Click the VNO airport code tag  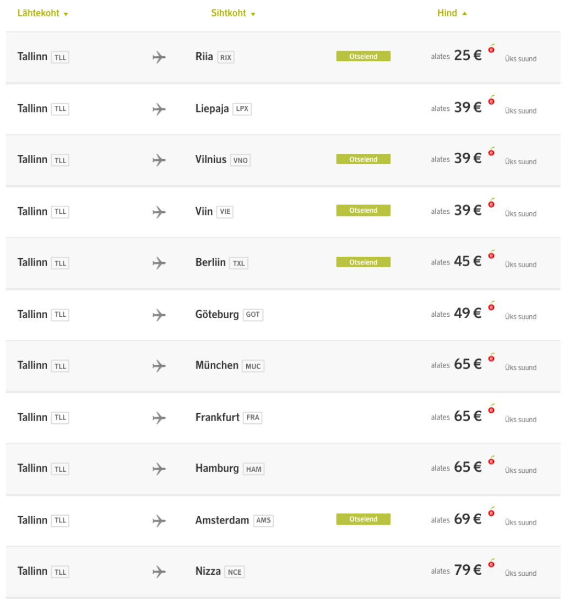coord(240,160)
